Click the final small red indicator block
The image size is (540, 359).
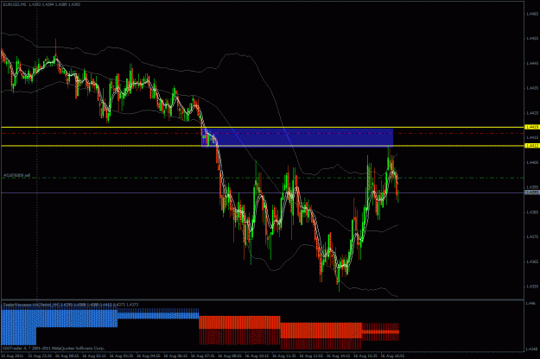[380, 332]
